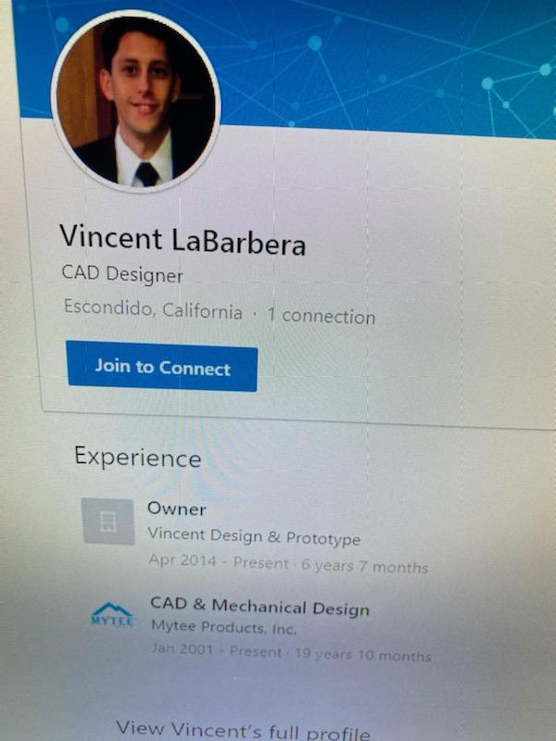Image resolution: width=556 pixels, height=741 pixels.
Task: Click the CAD & Mechanical Design position title
Action: (259, 607)
